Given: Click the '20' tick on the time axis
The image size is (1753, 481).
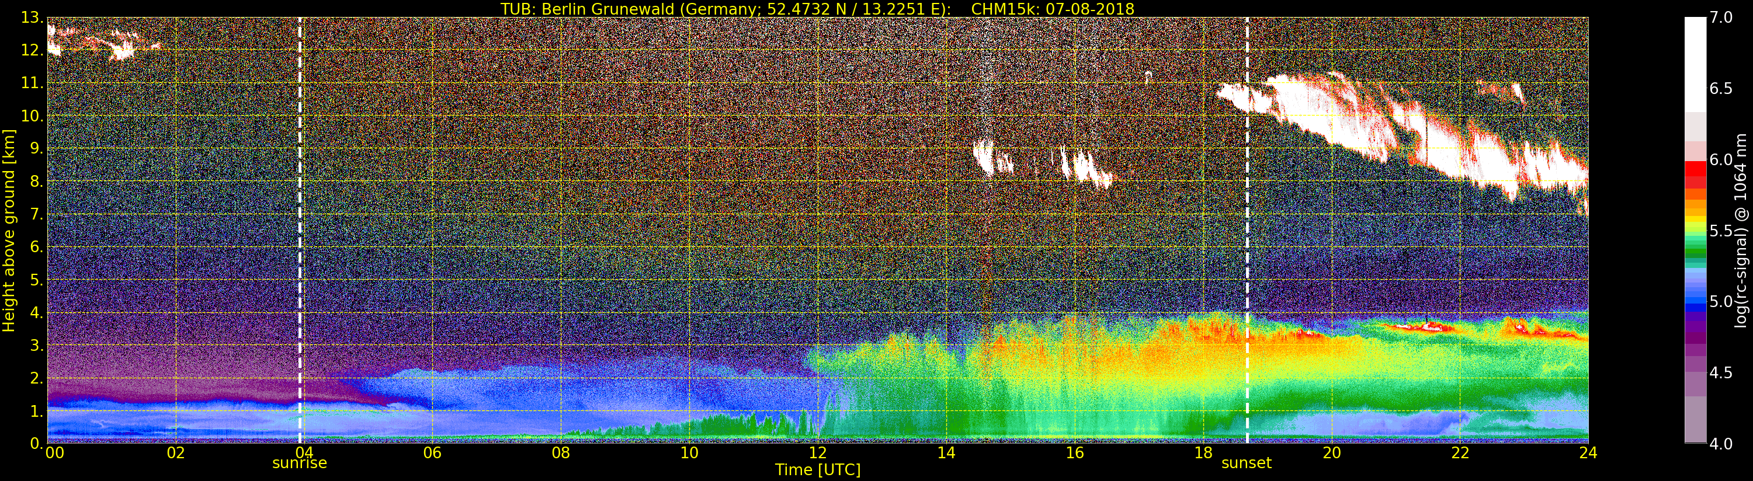Looking at the screenshot, I should pos(1331,453).
